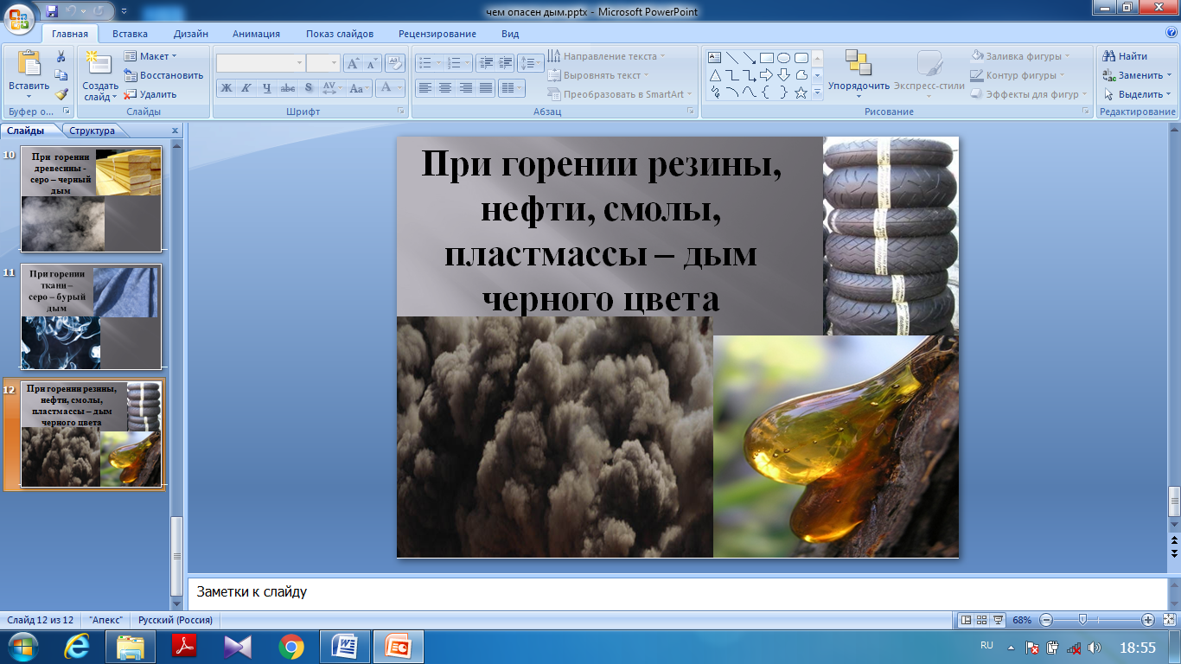This screenshot has width=1181, height=664.
Task: Open the Шрифт dialog launcher
Action: [x=401, y=112]
